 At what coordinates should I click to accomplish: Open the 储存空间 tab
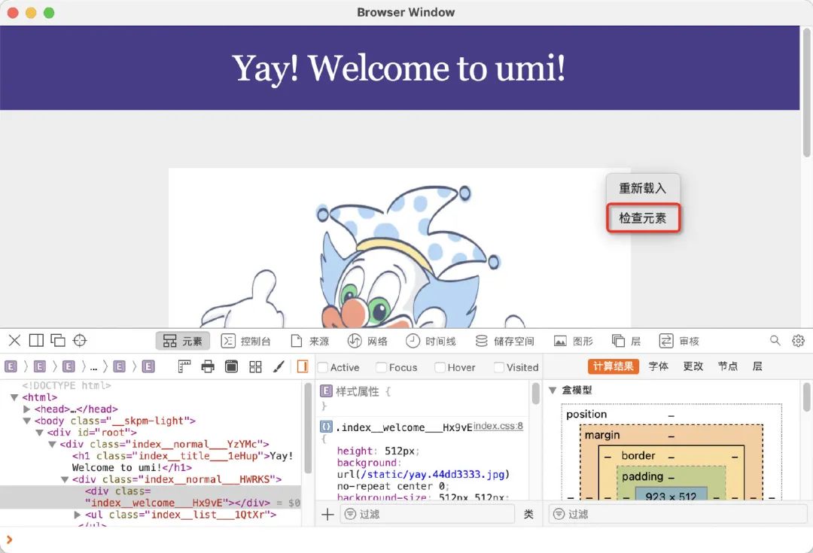(x=504, y=341)
